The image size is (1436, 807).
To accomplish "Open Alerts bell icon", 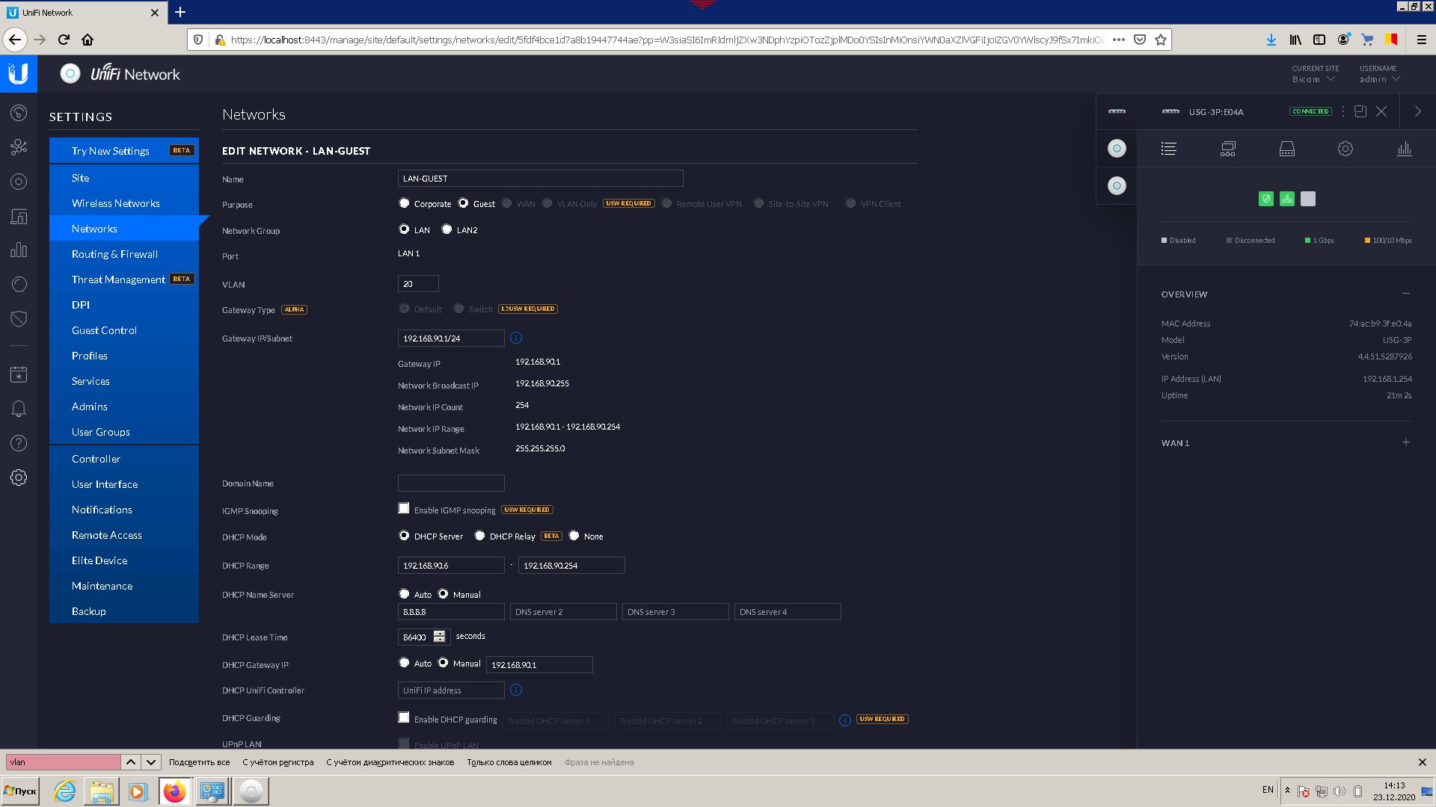I will [x=19, y=409].
